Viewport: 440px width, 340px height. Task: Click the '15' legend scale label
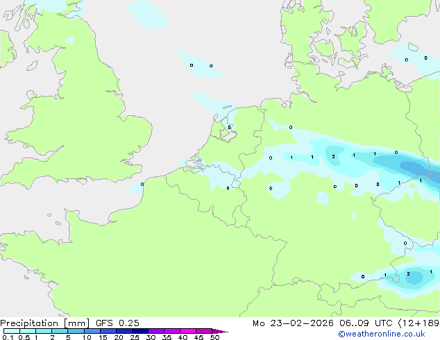click(x=103, y=337)
